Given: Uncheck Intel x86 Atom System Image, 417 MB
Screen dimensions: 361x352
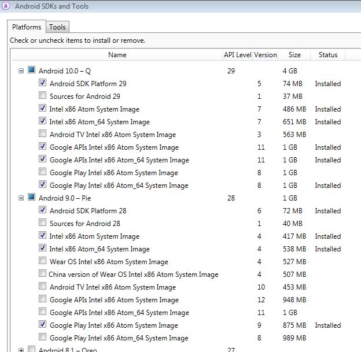Looking at the screenshot, I should pos(43,235).
